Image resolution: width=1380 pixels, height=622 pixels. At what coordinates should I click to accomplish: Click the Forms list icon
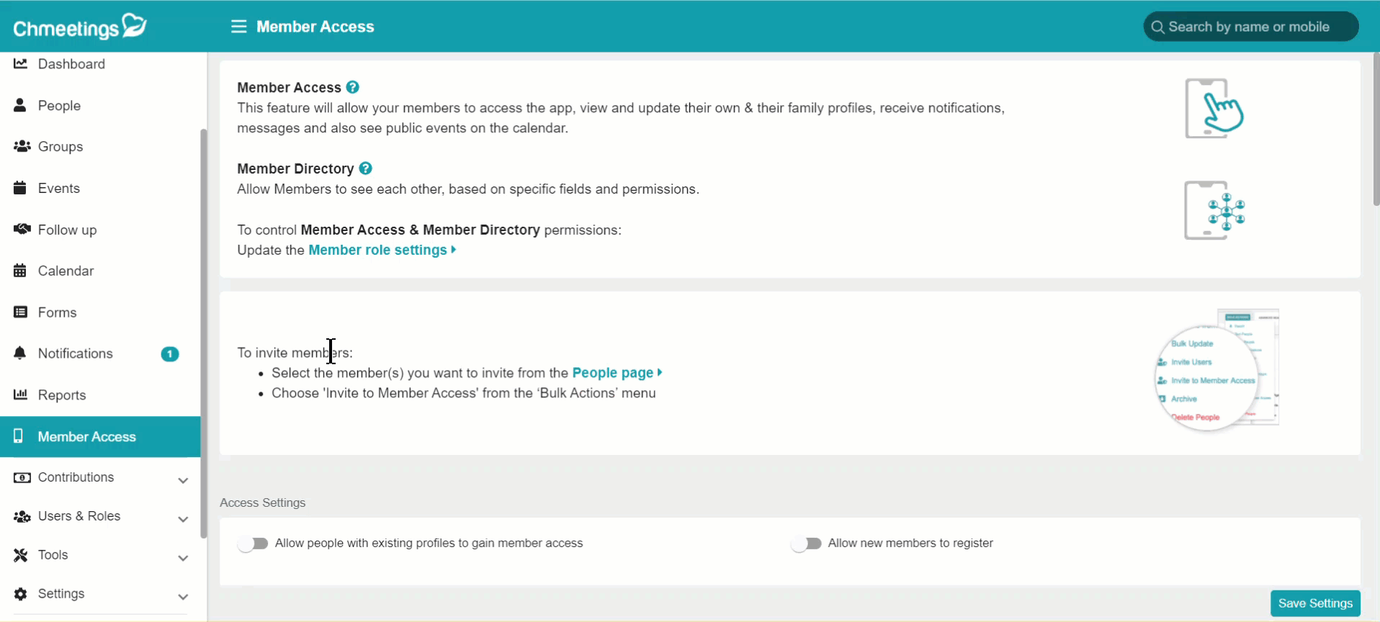click(x=20, y=312)
